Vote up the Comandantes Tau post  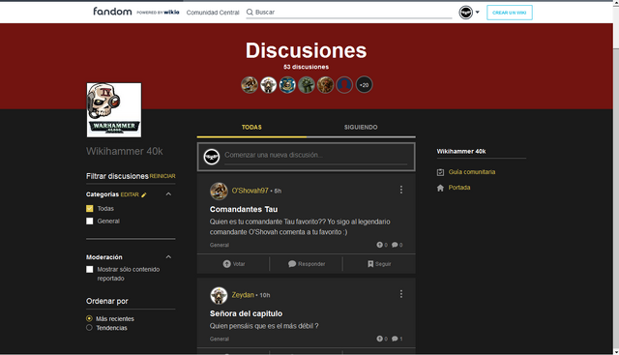234,264
